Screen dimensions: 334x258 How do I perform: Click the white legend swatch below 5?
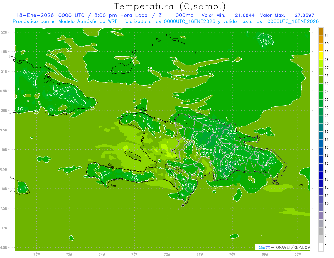coord(321,247)
